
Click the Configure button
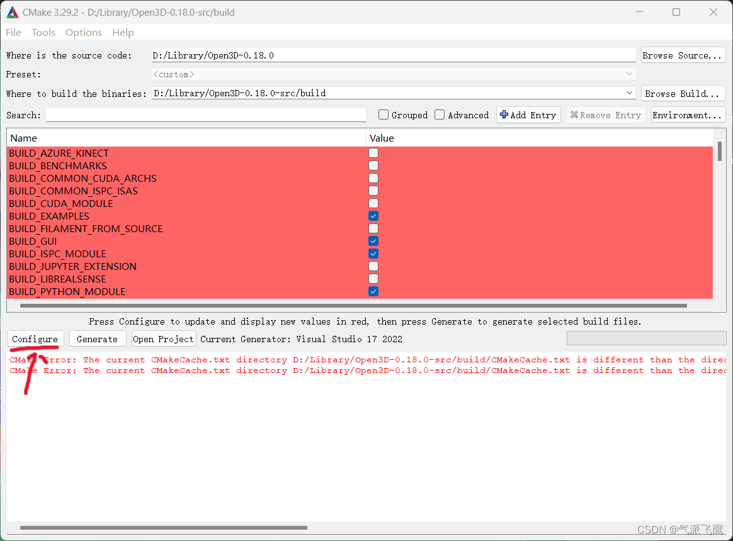pos(35,338)
